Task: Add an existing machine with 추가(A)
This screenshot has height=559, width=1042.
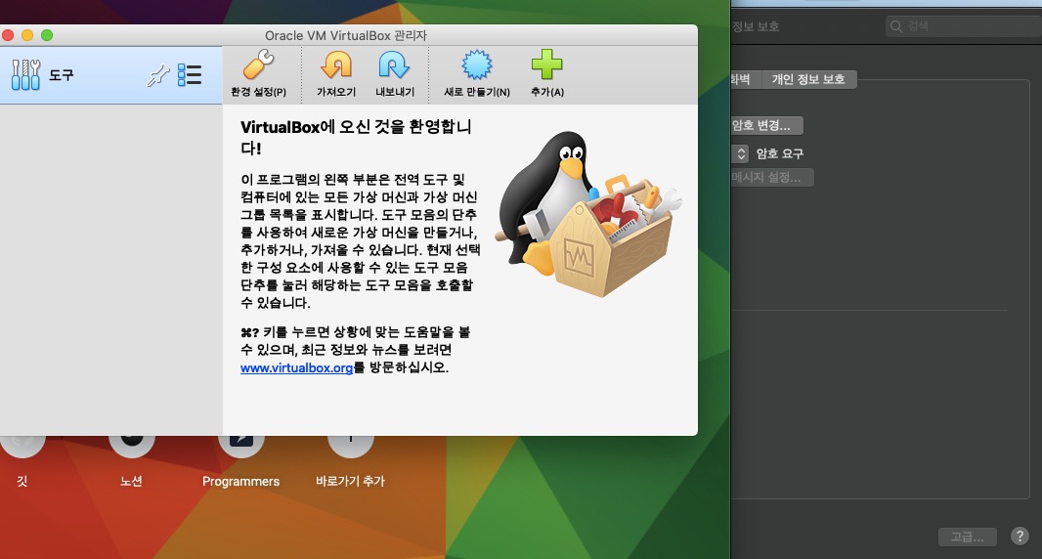Action: (547, 73)
